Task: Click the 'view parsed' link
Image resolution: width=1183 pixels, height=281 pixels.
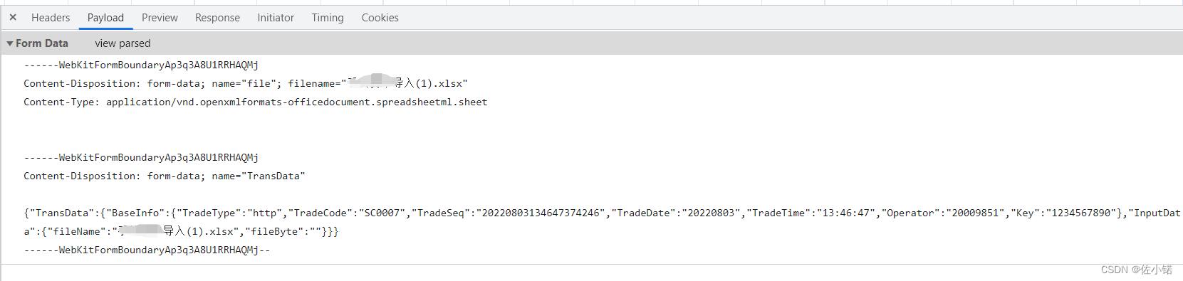Action: click(123, 43)
